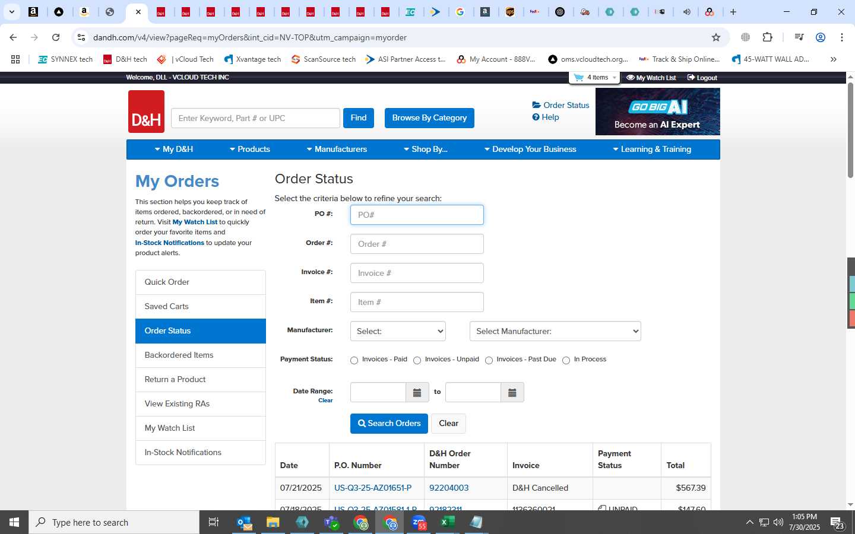The image size is (855, 534).
Task: Expand Develop Your Business menu
Action: pos(530,150)
